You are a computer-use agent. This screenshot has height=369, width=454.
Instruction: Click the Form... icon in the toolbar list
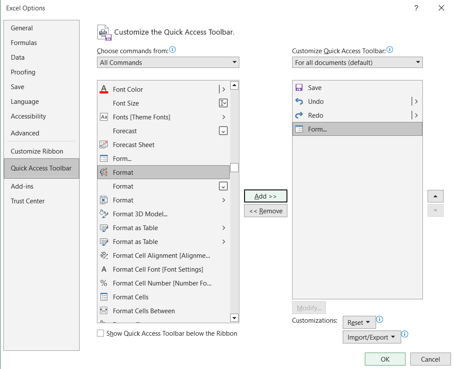(299, 129)
